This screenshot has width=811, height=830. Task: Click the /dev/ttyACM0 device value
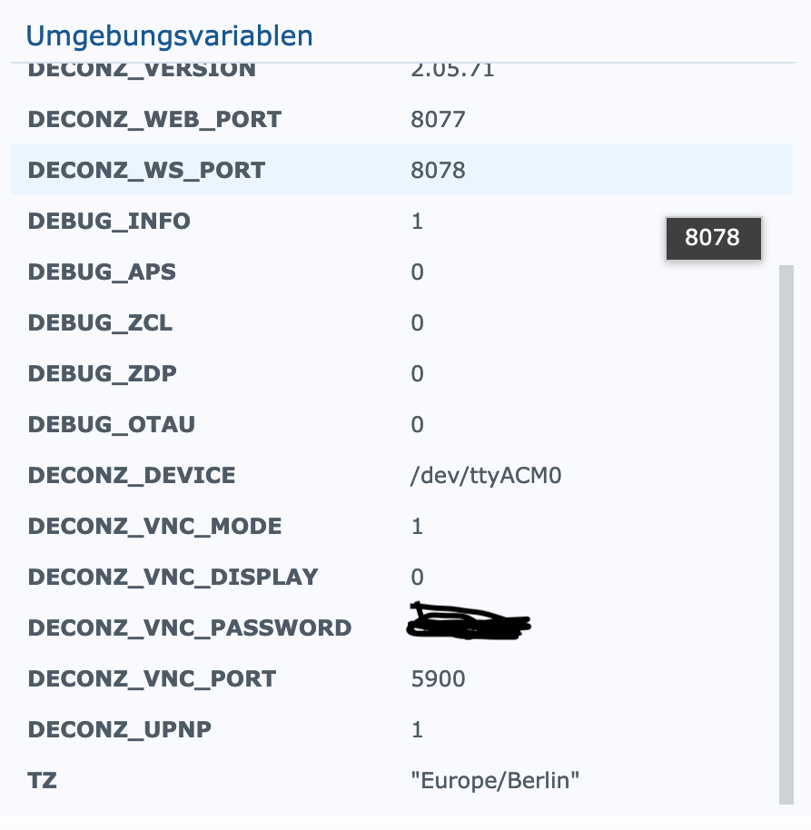tap(486, 475)
